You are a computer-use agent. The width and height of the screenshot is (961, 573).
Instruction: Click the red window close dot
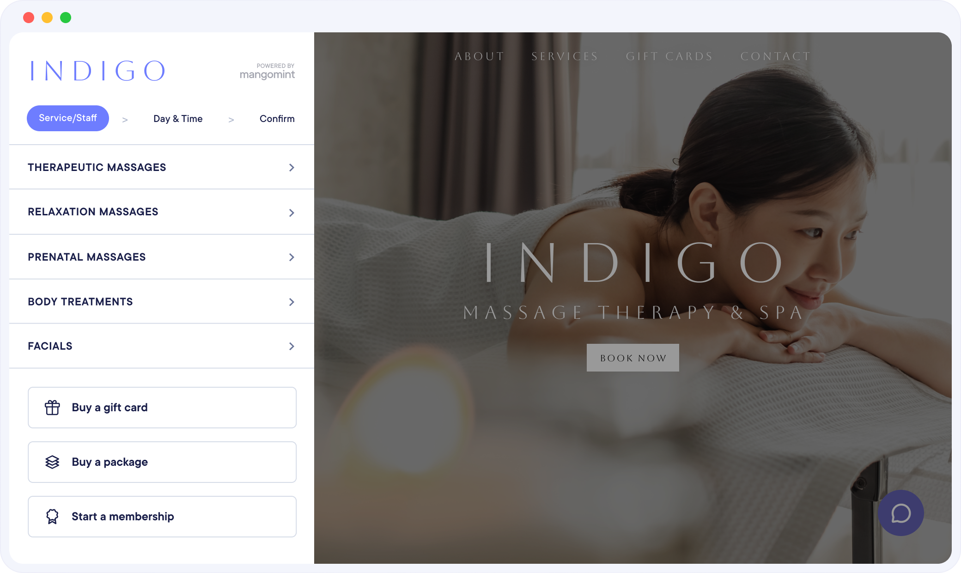(x=29, y=18)
